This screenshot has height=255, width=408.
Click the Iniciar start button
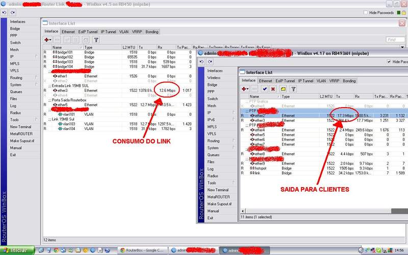click(x=17, y=250)
